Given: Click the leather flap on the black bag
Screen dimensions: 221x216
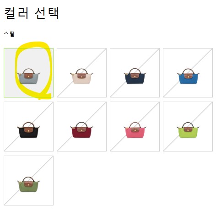Looking at the screenshot, I should 28,130.
